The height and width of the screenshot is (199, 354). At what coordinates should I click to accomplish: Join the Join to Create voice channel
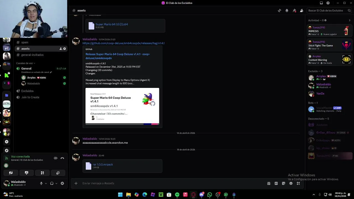(x=41, y=97)
